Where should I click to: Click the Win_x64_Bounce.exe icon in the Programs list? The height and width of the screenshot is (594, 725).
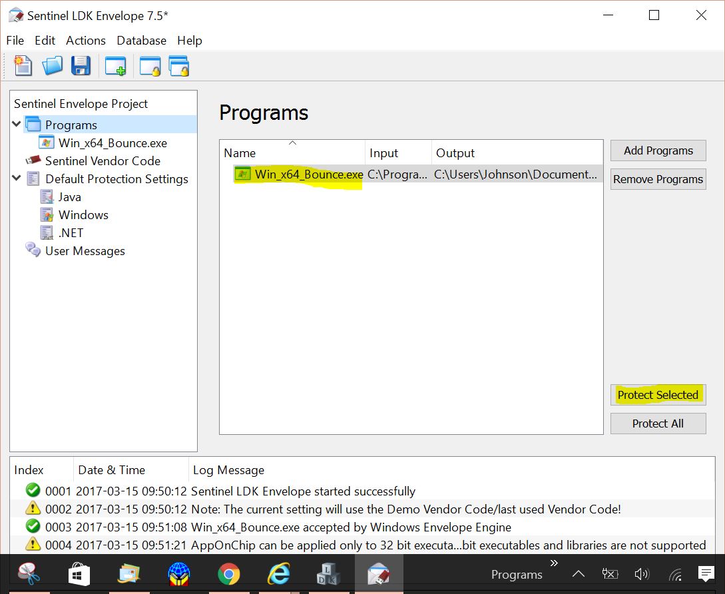pos(243,174)
